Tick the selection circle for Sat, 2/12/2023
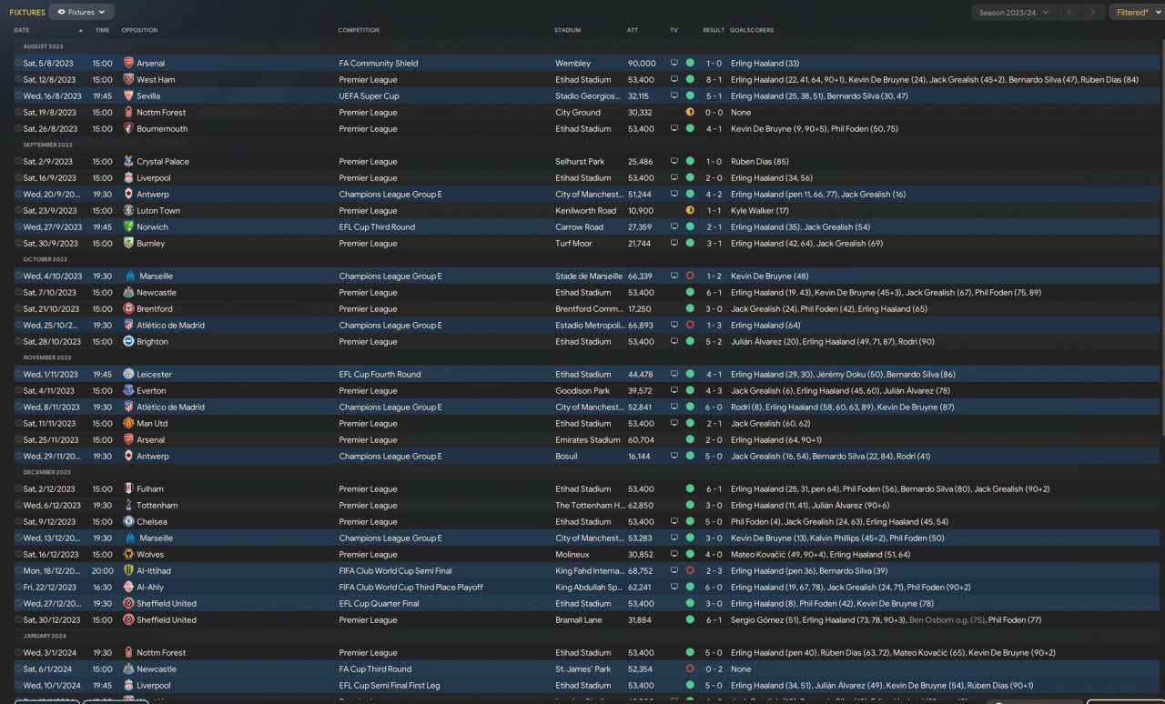 tap(18, 489)
